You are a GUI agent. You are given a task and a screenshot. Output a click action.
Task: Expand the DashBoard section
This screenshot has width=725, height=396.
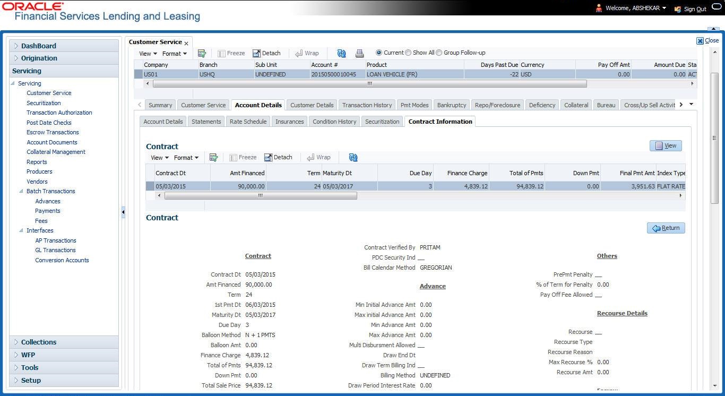(x=64, y=46)
